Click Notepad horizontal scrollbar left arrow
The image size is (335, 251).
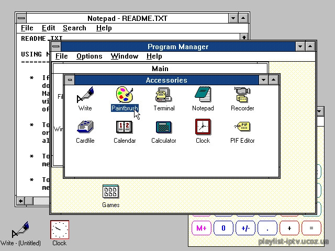[21, 201]
